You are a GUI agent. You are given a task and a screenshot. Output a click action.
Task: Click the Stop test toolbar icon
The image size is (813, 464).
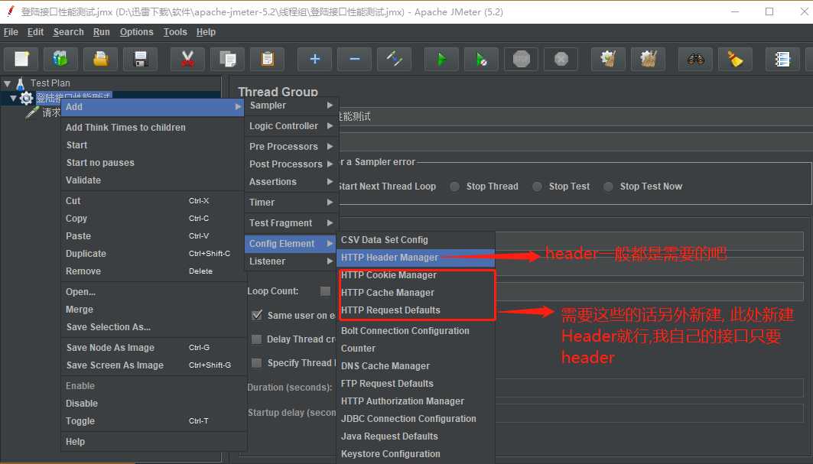point(522,59)
